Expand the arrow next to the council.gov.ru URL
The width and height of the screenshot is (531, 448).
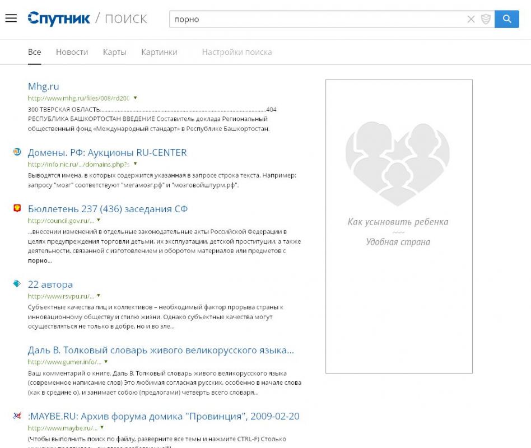99,220
